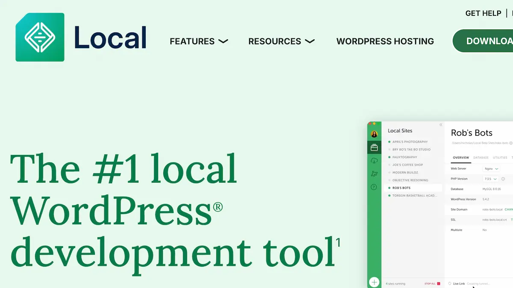Click the footnote 1 after development tool
The height and width of the screenshot is (288, 513).
(338, 243)
